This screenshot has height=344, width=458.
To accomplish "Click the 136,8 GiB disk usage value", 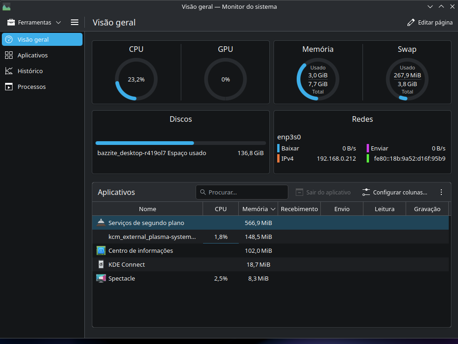I will coord(251,153).
